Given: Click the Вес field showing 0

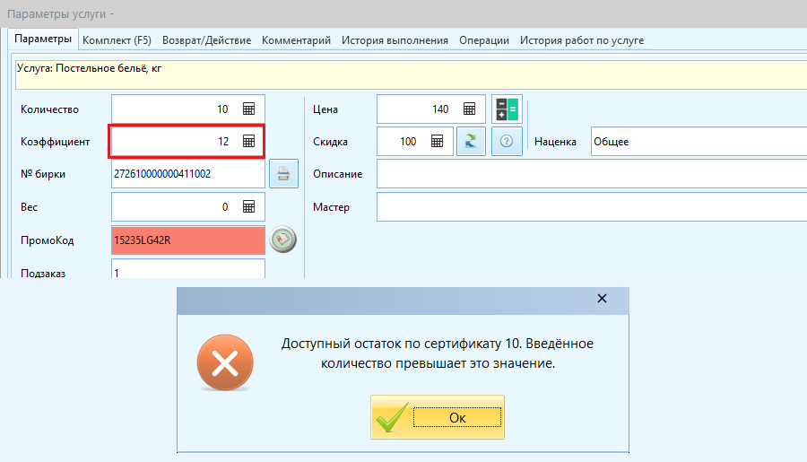Looking at the screenshot, I should (x=188, y=206).
